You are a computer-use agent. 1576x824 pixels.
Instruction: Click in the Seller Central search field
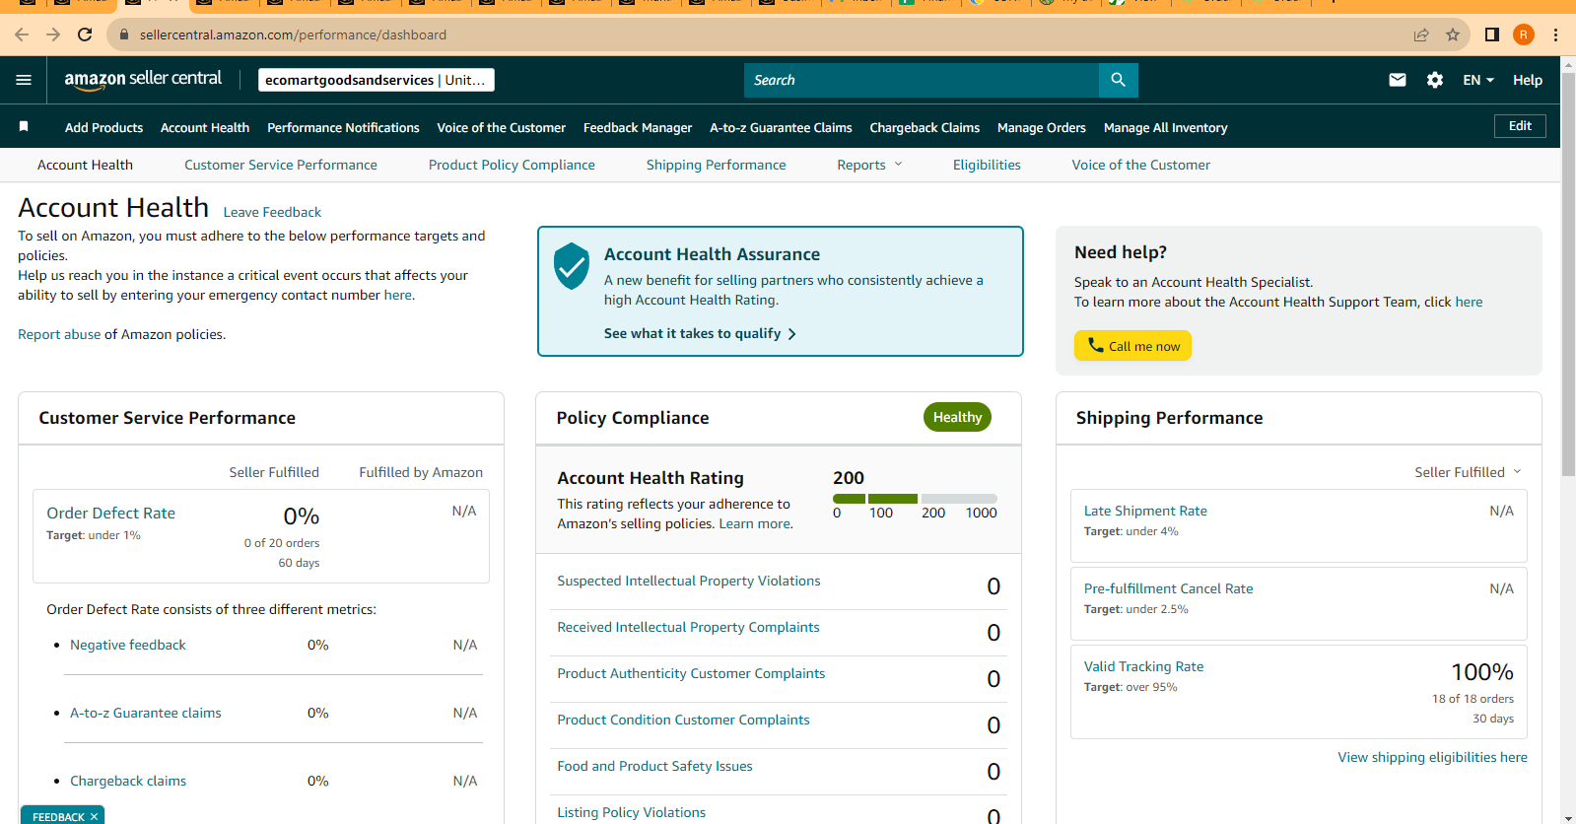click(922, 80)
